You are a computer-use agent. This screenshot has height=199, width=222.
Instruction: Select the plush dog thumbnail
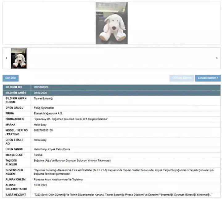pos(19,58)
